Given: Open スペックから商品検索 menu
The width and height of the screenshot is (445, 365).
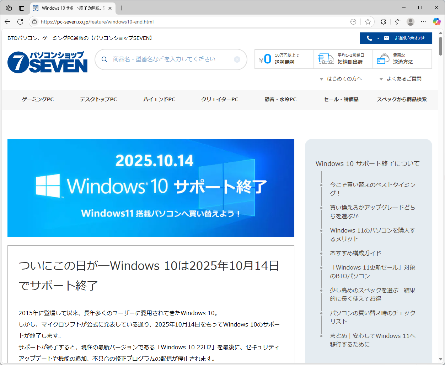Looking at the screenshot, I should [402, 99].
